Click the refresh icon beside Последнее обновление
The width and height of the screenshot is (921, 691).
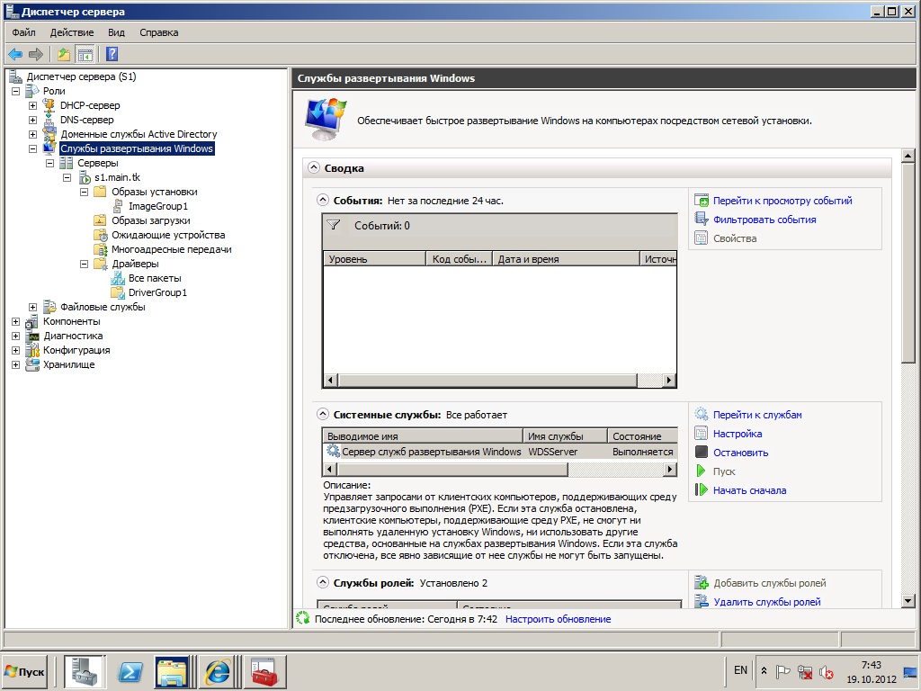[303, 618]
